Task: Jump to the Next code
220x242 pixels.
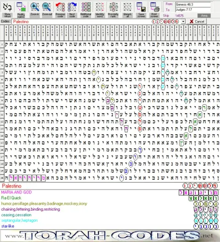Action: [72, 10]
